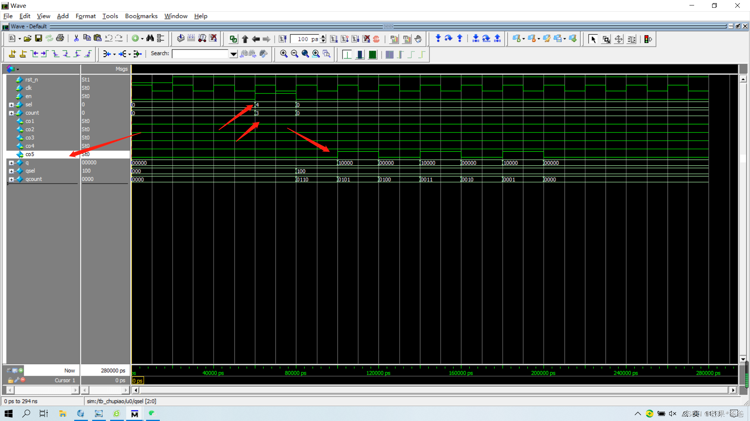The width and height of the screenshot is (750, 421).
Task: Click the Zoom Full solid magnifier icon
Action: (x=305, y=54)
